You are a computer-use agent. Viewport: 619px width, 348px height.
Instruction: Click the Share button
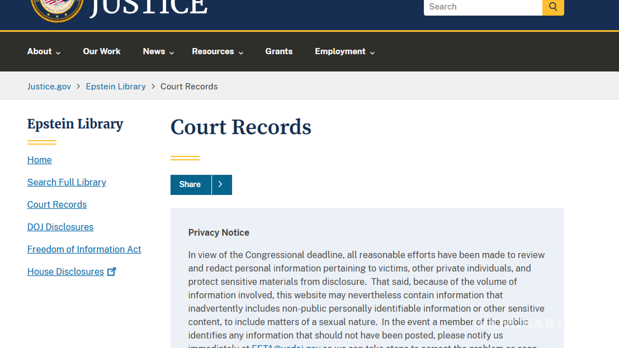pyautogui.click(x=190, y=184)
